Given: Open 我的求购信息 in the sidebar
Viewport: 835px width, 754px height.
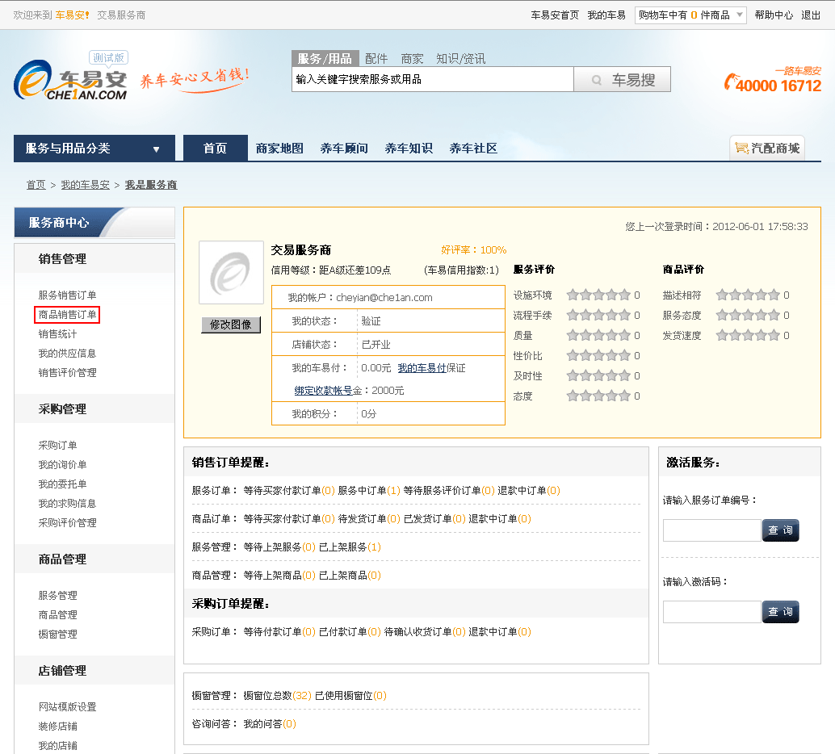Looking at the screenshot, I should [x=68, y=503].
